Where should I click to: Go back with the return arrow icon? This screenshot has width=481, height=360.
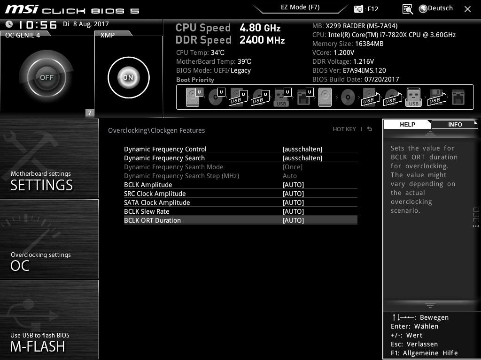coord(370,129)
